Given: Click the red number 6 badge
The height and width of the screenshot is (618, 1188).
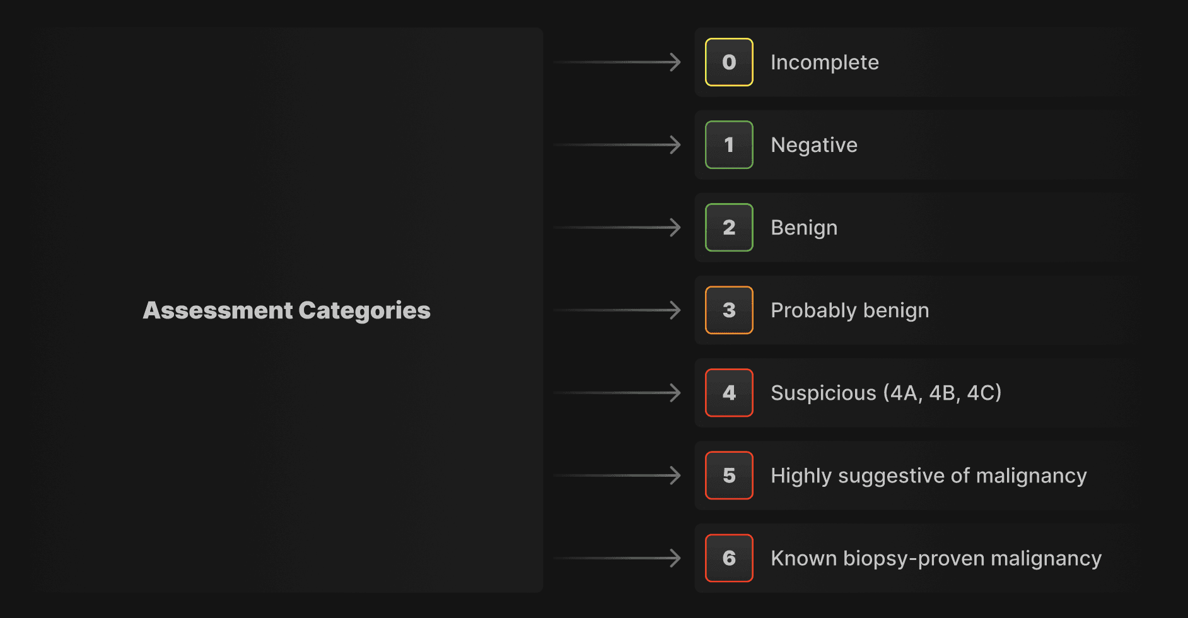Looking at the screenshot, I should point(729,558).
